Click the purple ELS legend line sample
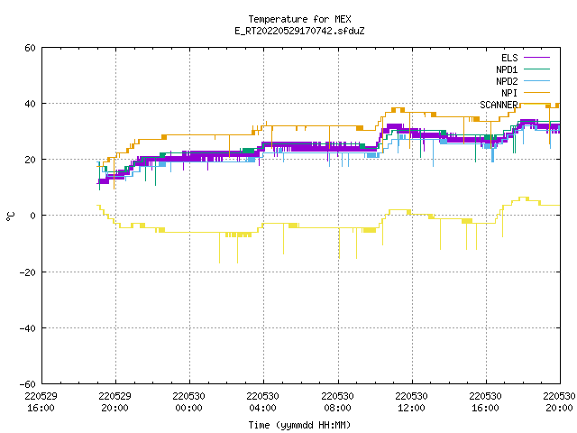Screen dimensions: 577x433 [536, 58]
